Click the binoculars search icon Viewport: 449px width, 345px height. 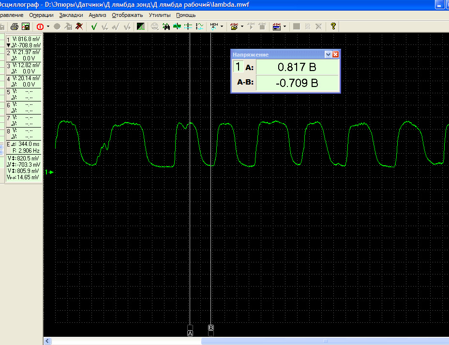(166, 27)
